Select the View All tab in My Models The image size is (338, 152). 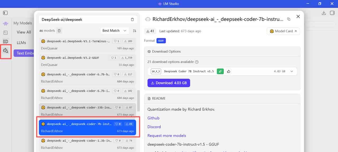(x=24, y=32)
